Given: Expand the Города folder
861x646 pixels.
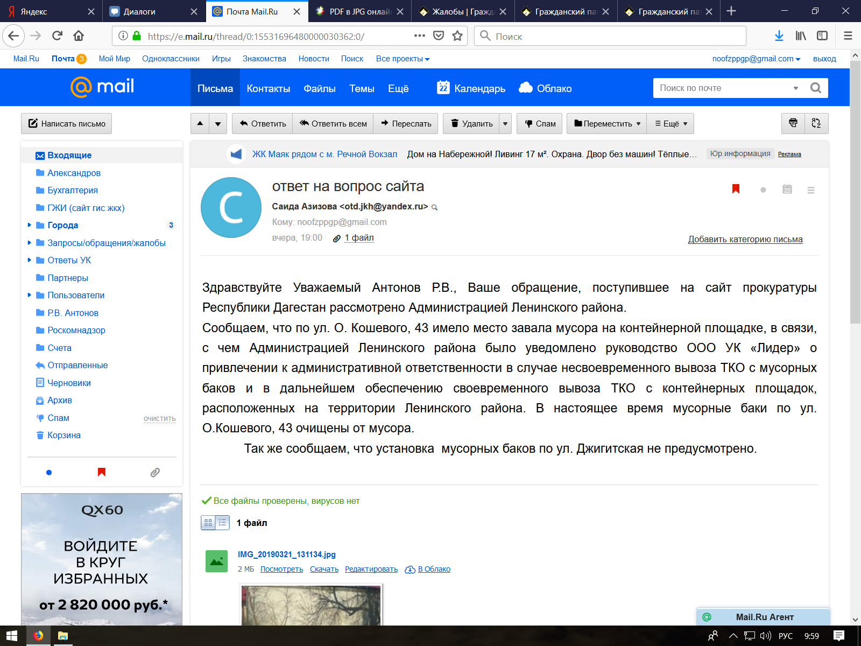Looking at the screenshot, I should tap(30, 225).
